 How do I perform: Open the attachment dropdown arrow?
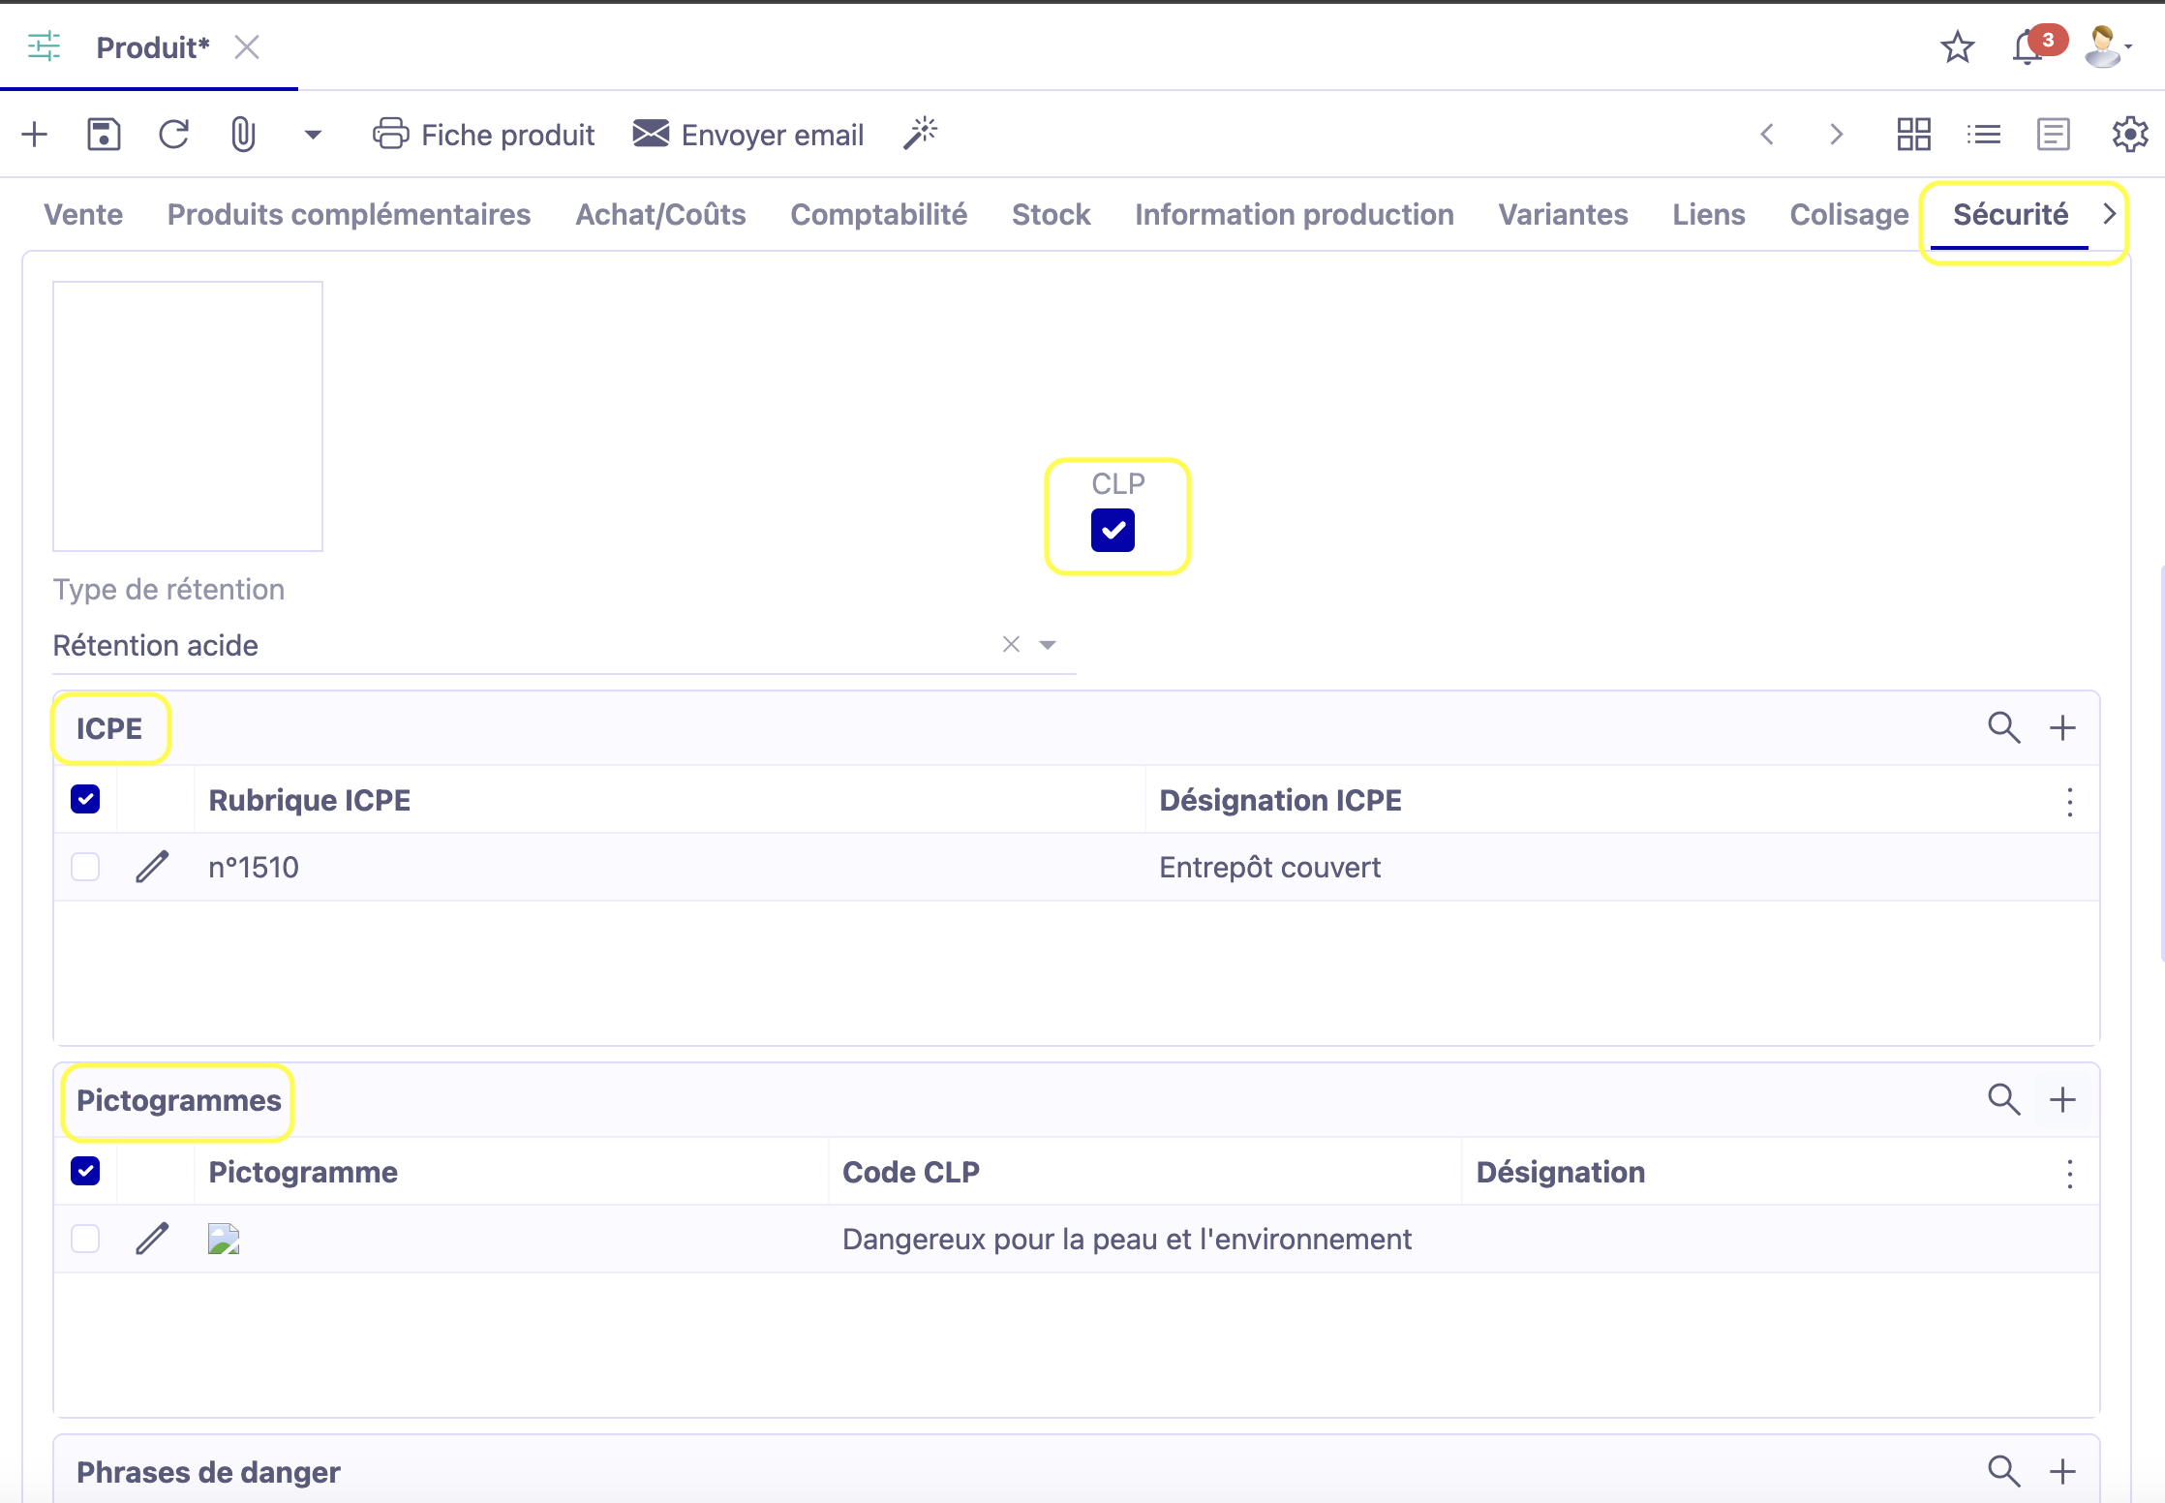pos(312,134)
